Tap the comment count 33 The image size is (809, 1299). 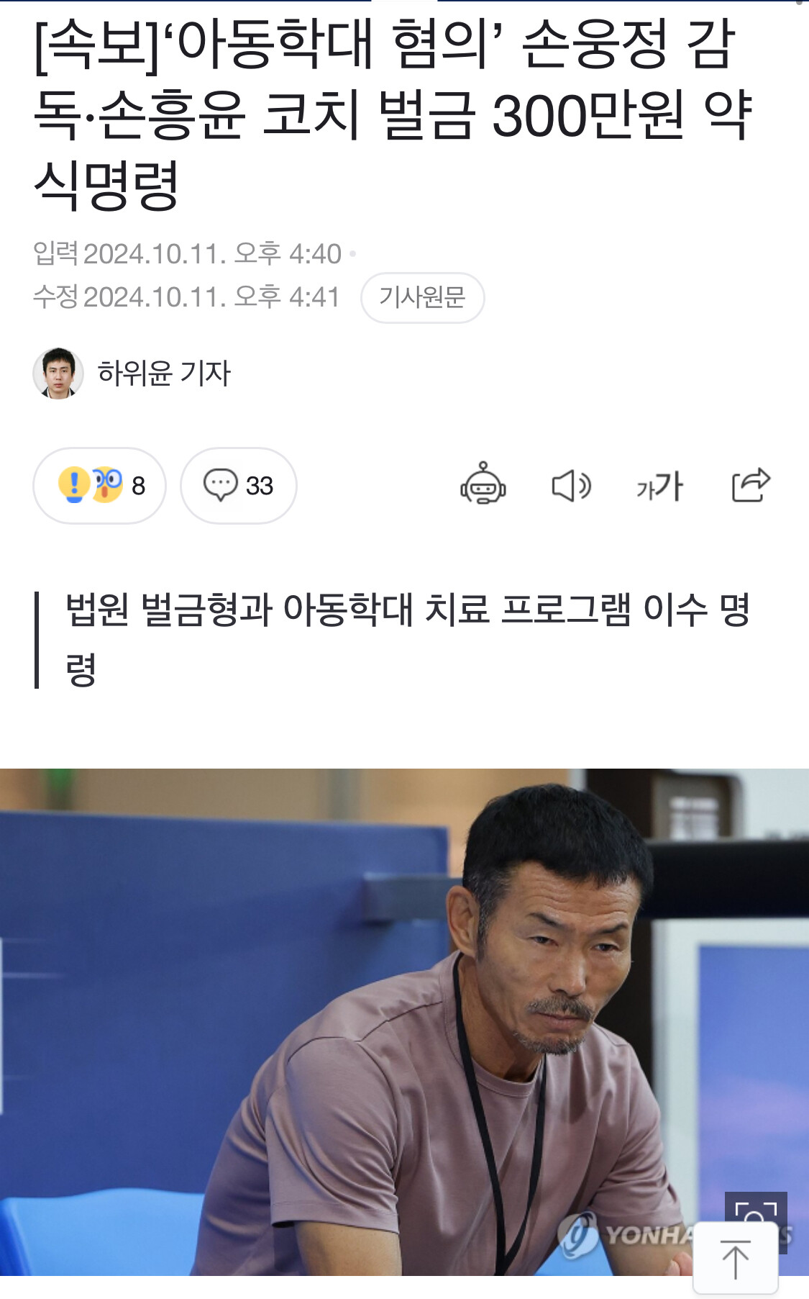(260, 486)
